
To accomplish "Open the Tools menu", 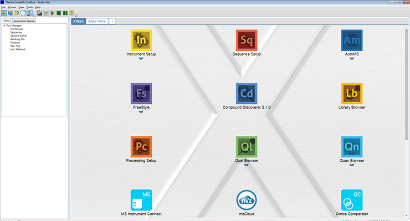I will (29, 7).
